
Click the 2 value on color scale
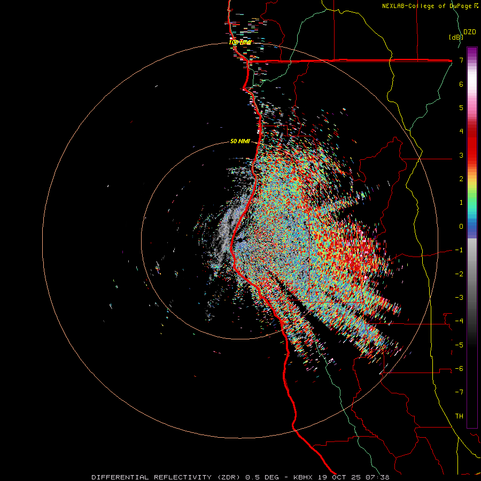461,179
